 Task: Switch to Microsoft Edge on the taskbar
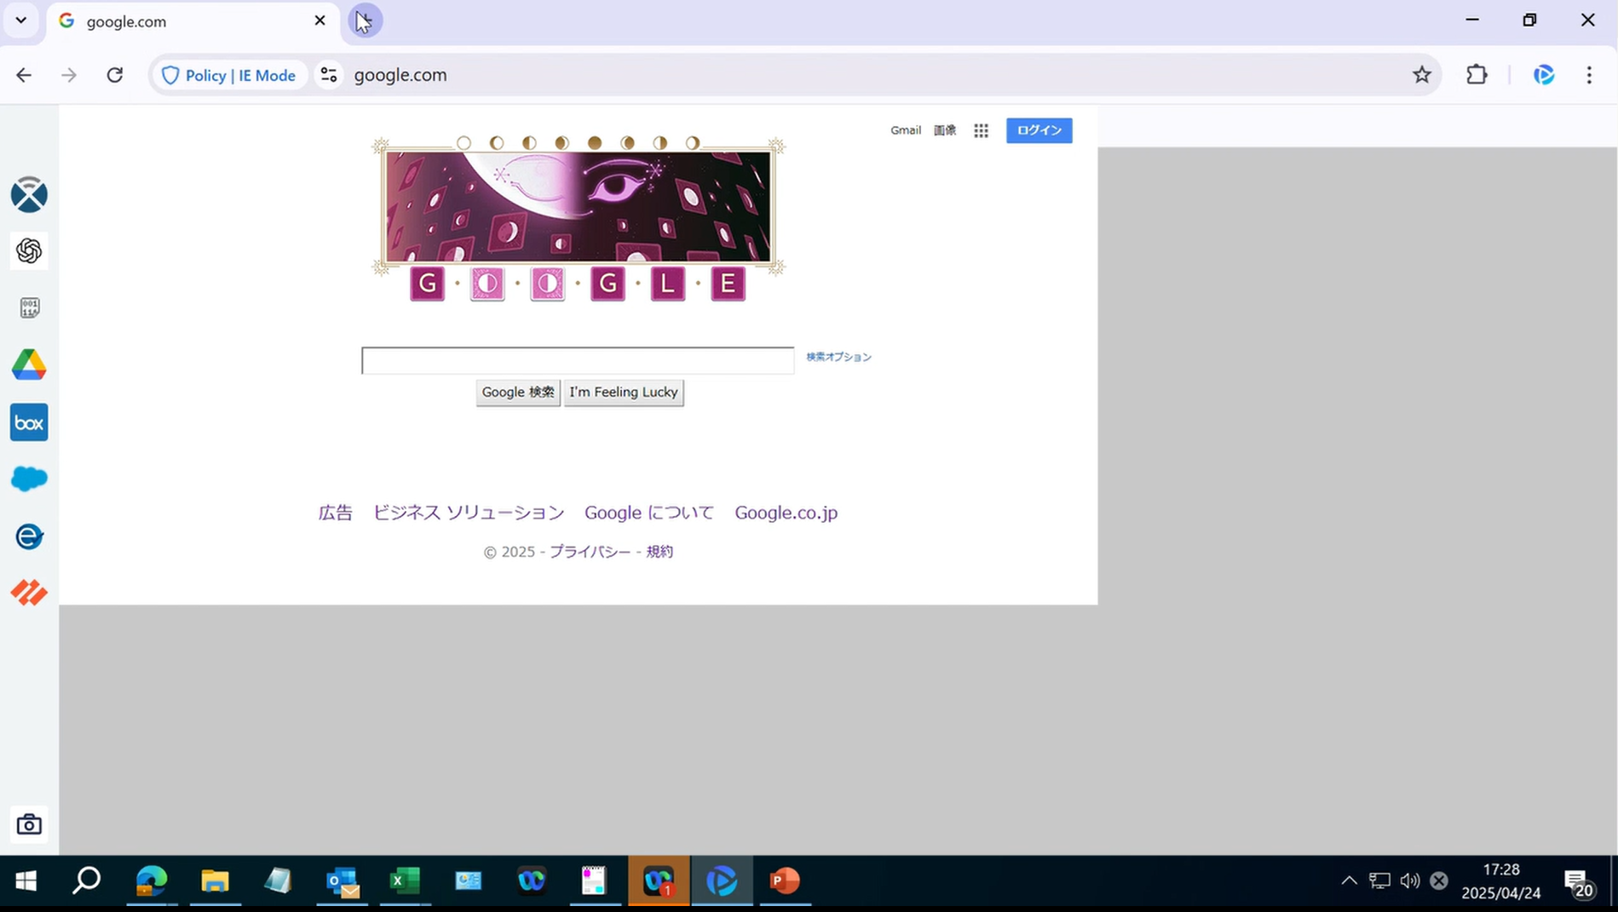(x=152, y=880)
